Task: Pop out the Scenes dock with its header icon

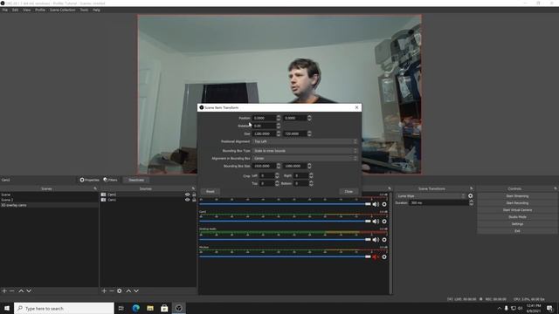Action: point(95,188)
